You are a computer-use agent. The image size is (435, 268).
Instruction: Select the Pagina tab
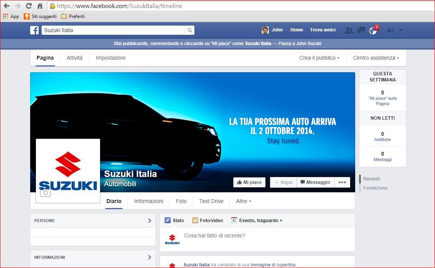pyautogui.click(x=45, y=58)
